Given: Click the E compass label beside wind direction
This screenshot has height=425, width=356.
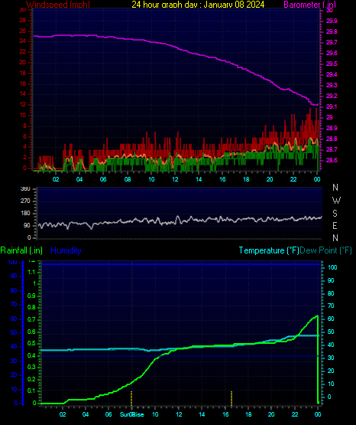Looking at the screenshot, I should click(x=335, y=225).
